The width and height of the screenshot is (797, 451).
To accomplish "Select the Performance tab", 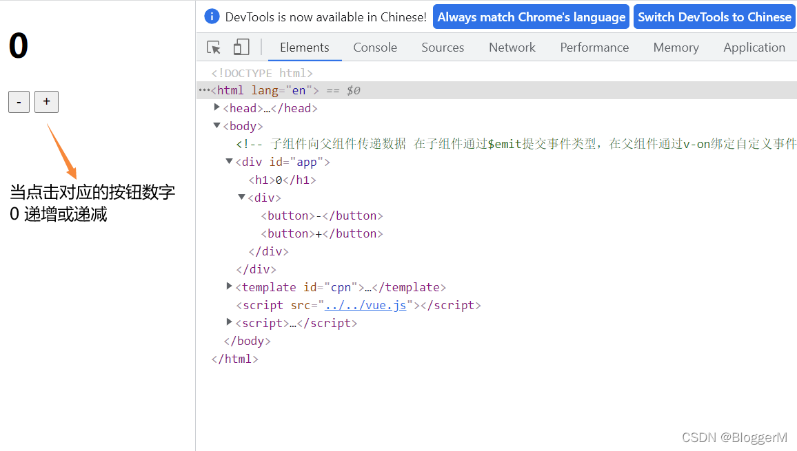I will pos(594,48).
